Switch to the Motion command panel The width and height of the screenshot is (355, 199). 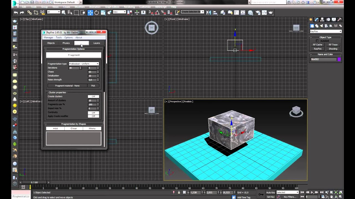click(x=328, y=20)
